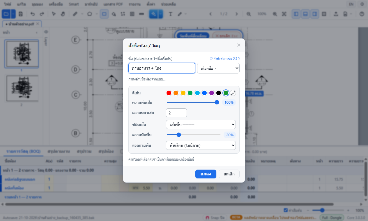Screen dimensions: 368x221
Task: Choose the red line color swatch
Action: coord(169,93)
